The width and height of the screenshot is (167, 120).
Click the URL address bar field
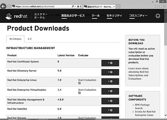[x=42, y=6]
